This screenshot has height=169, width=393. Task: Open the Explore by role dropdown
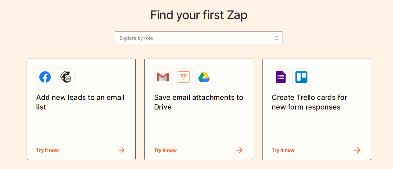(x=199, y=38)
